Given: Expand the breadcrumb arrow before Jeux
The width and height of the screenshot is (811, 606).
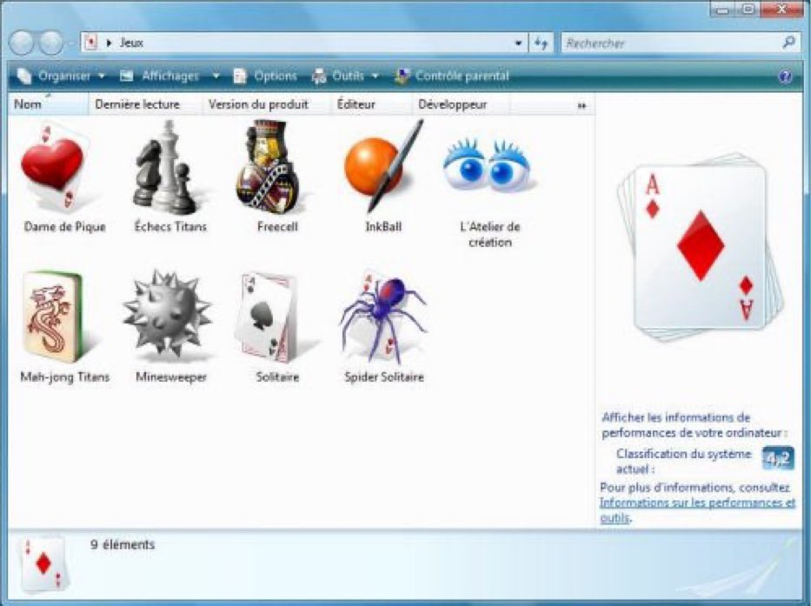Looking at the screenshot, I should [x=109, y=43].
